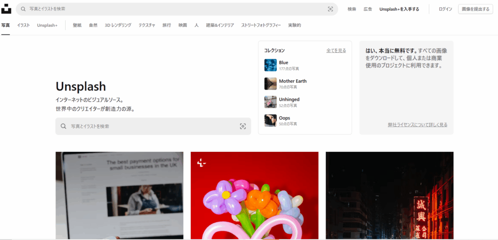The image size is (498, 240).
Task: Focus the top 写真とイラストを検索 search field
Action: click(177, 9)
